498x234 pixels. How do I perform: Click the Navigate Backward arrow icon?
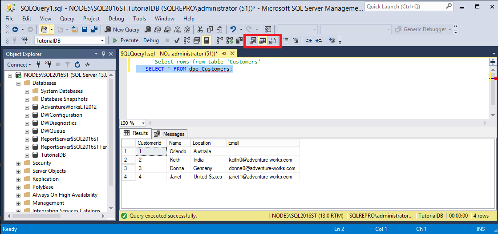tap(15, 29)
